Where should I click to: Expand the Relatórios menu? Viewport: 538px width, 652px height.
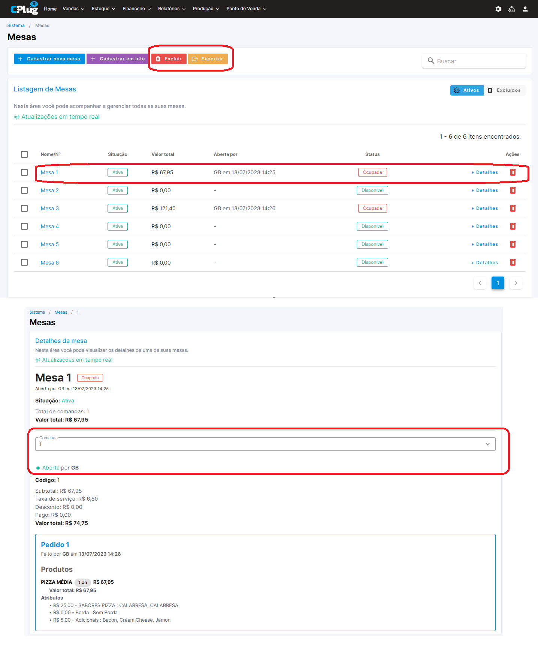pos(172,9)
